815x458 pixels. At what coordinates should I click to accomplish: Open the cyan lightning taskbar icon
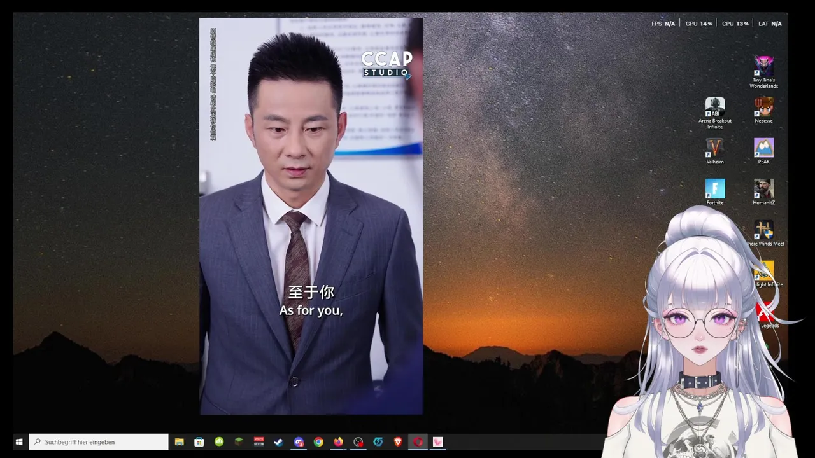(378, 441)
